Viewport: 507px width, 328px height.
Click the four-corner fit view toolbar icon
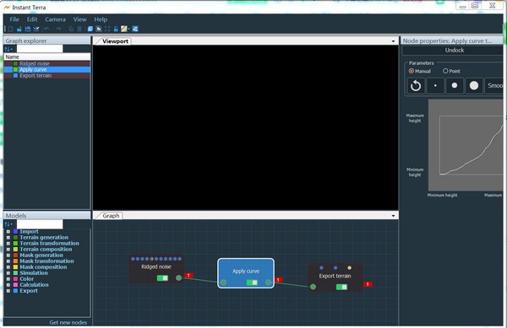pyautogui.click(x=107, y=29)
